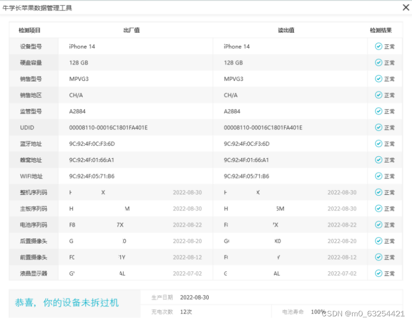This screenshot has width=412, height=322.
Task: Click the check icon in 蜂窝地址 row
Action: [378, 160]
